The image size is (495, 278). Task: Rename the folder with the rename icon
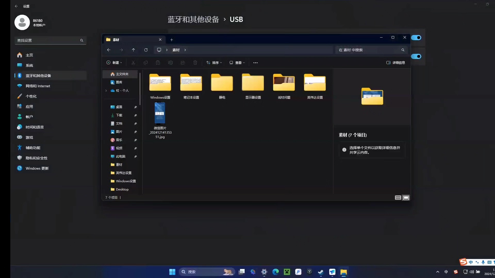point(170,63)
